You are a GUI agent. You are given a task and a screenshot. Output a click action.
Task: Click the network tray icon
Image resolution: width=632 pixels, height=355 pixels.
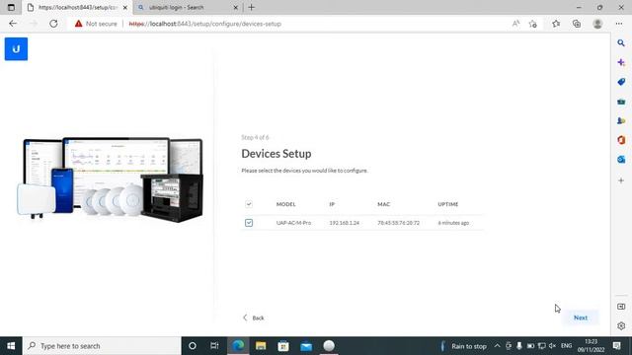542,346
